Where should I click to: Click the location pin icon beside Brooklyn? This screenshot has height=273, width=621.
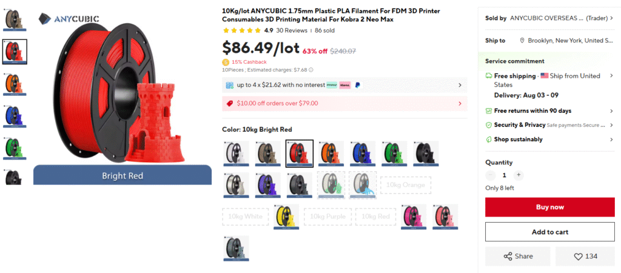[x=522, y=41]
